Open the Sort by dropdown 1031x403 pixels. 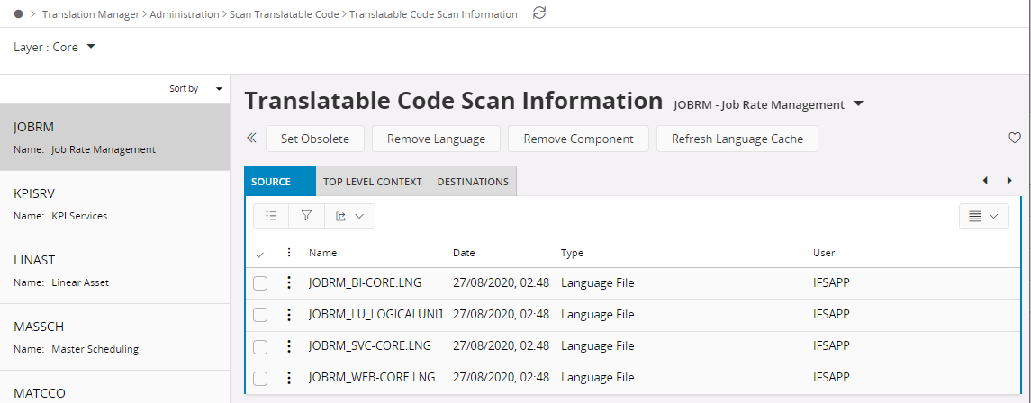point(195,89)
